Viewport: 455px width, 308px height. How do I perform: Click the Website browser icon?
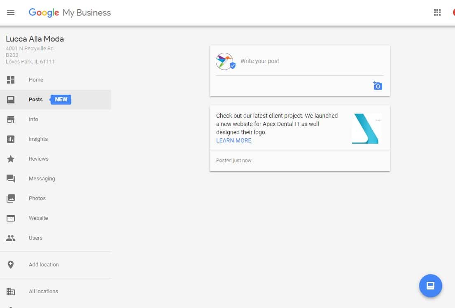11,218
